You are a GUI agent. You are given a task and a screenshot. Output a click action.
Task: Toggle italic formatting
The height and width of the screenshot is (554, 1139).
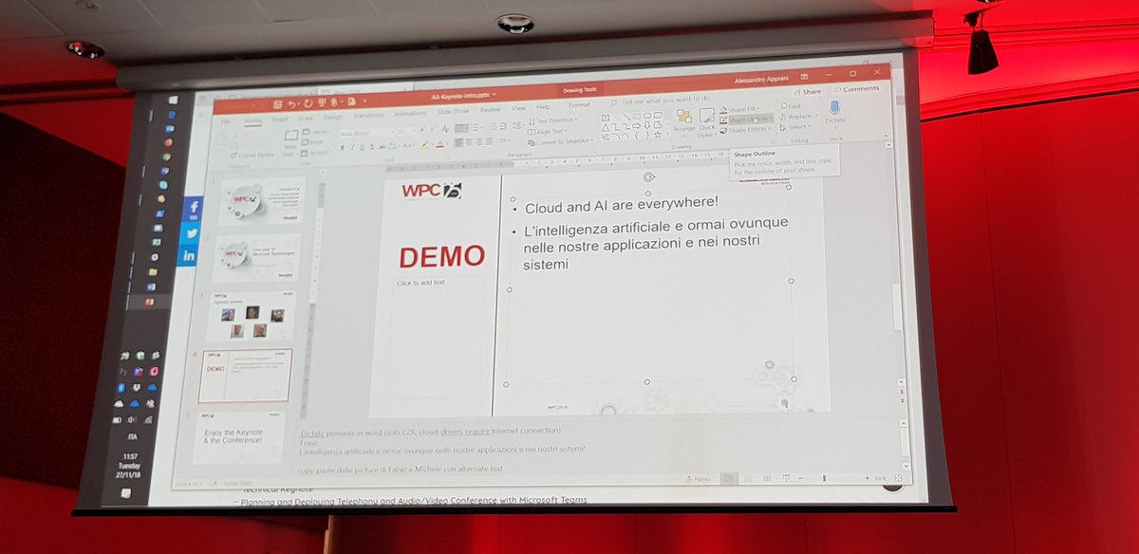point(352,147)
